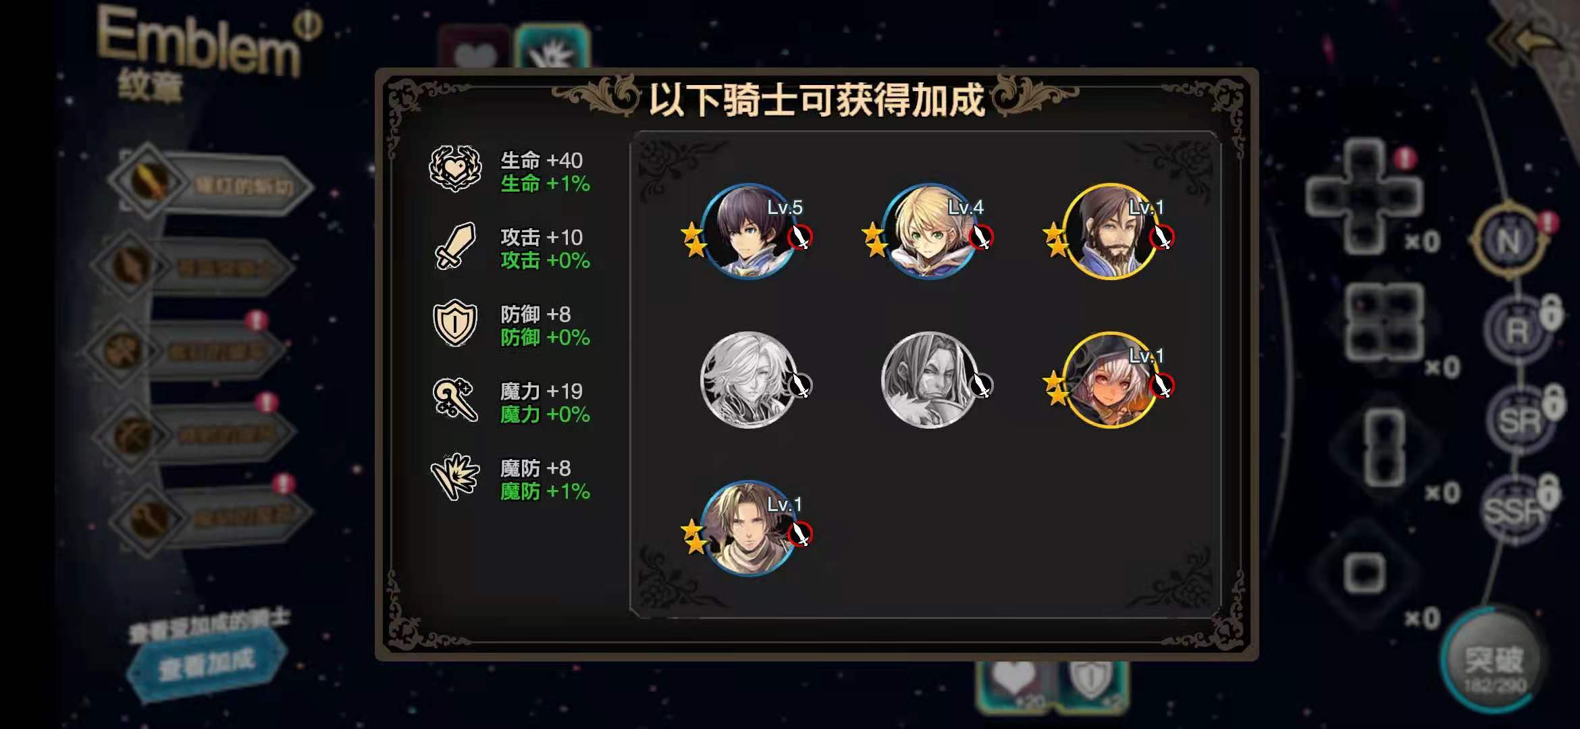
Task: Pick the brown-haired Lv.1 knight portrait
Action: click(748, 529)
